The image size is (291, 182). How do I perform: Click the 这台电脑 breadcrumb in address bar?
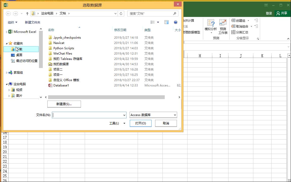click(x=47, y=14)
